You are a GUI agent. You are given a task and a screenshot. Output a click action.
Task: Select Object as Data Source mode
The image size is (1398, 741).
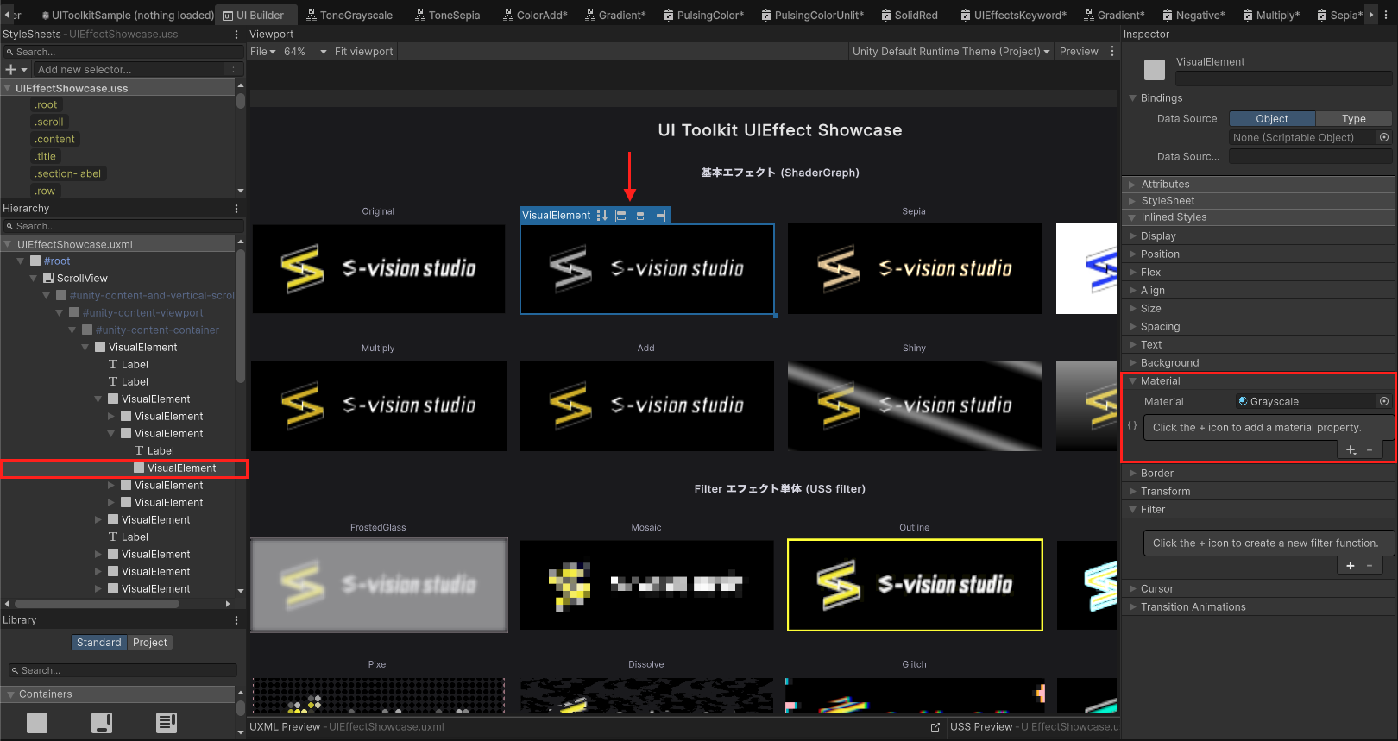(1272, 119)
